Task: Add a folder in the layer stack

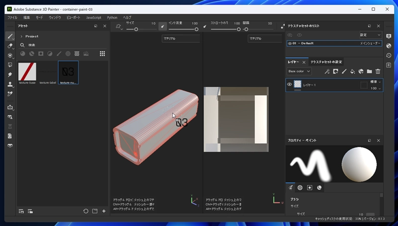Action: pos(369,71)
